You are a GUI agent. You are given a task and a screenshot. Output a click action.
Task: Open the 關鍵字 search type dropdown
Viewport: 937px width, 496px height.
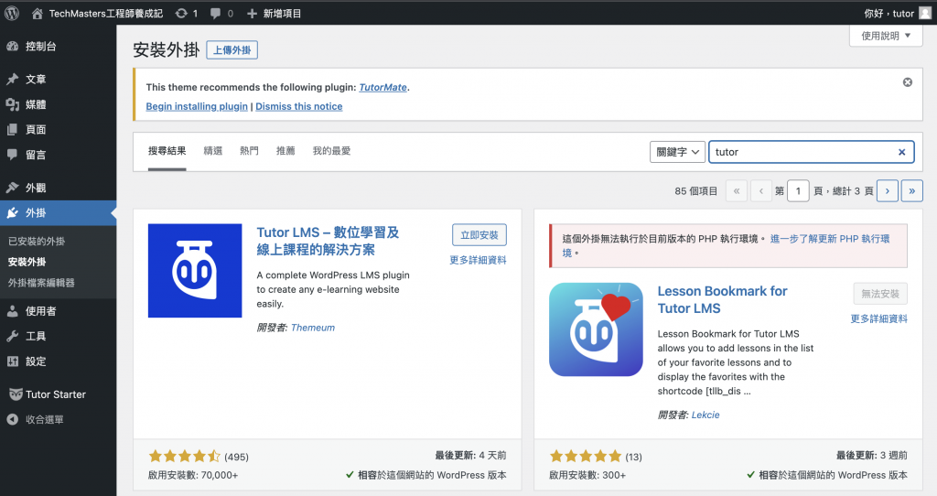pos(678,152)
